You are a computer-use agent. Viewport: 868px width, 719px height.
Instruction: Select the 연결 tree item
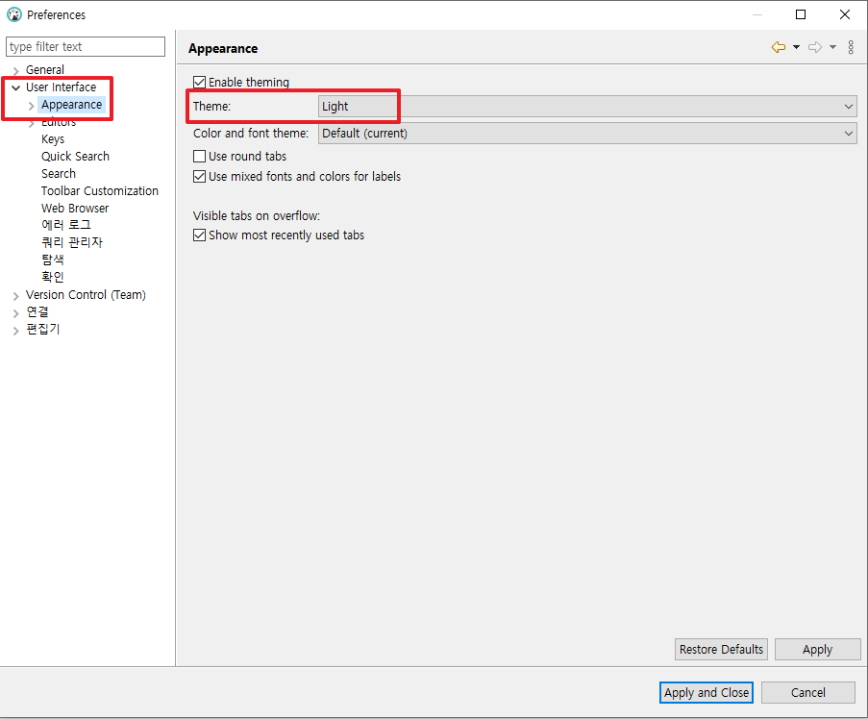click(37, 311)
